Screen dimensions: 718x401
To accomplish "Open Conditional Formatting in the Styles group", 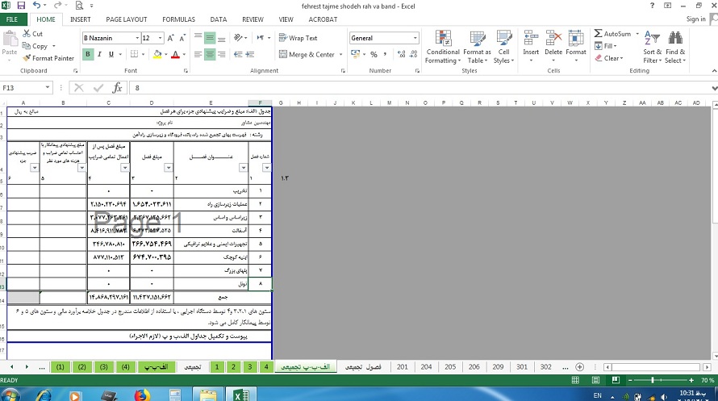I will click(442, 47).
